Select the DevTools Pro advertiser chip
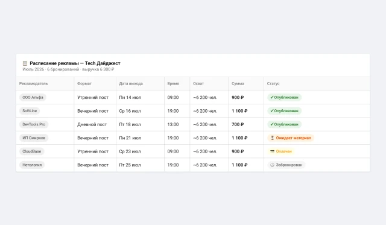 34,124
